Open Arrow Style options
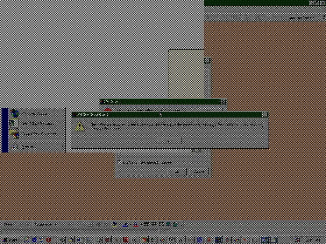This screenshot has width=326, height=244. tap(161, 224)
